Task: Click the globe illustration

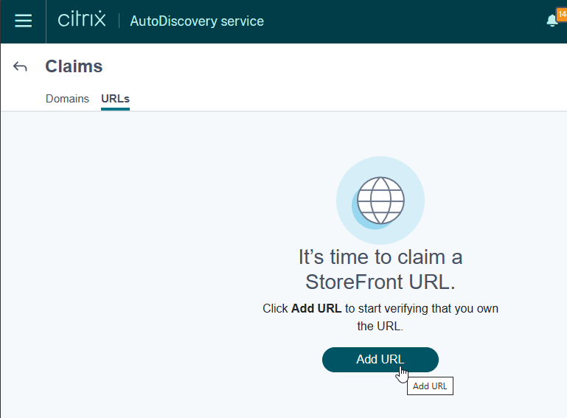Action: point(380,201)
